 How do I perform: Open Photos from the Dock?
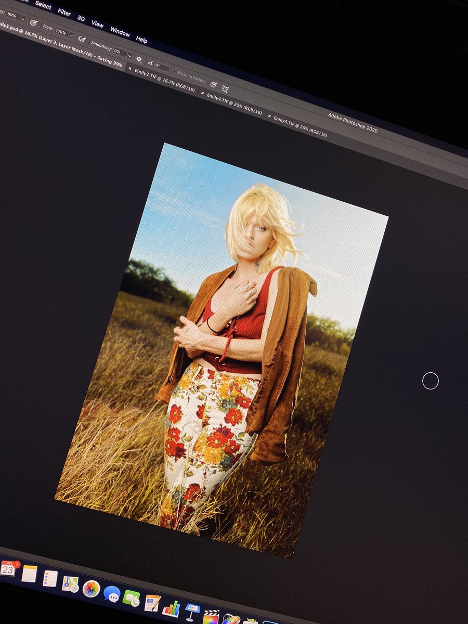[x=91, y=589]
